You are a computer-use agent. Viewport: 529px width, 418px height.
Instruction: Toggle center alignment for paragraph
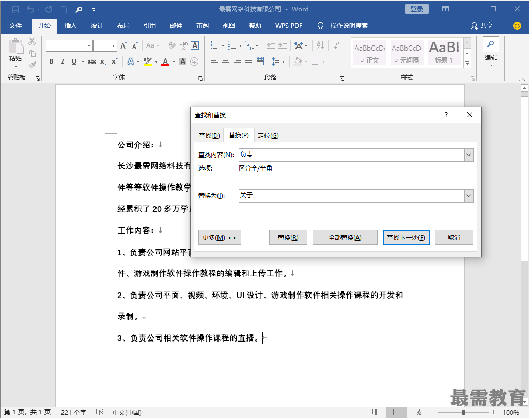tap(226, 61)
